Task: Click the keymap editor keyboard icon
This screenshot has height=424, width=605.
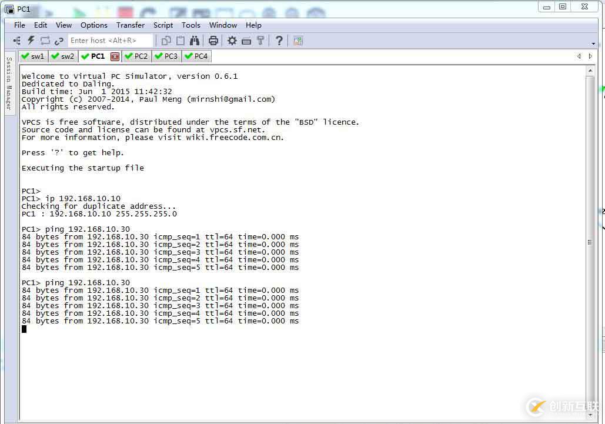Action: tap(246, 41)
